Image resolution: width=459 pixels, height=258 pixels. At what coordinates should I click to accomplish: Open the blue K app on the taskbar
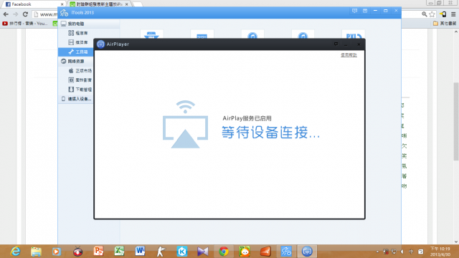tap(181, 252)
